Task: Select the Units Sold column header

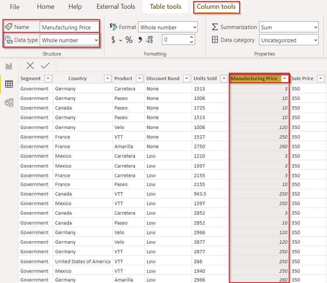Action: click(205, 78)
